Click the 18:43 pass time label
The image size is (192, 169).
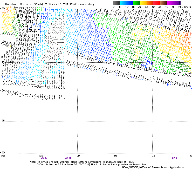pyautogui.click(x=174, y=158)
